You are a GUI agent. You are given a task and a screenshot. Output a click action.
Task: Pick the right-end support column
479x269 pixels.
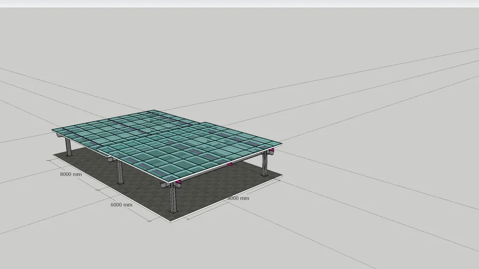tap(265, 163)
